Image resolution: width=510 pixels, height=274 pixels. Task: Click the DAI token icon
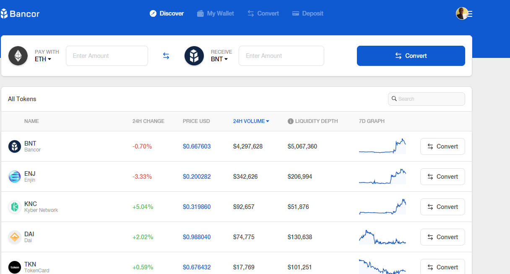[15, 237]
